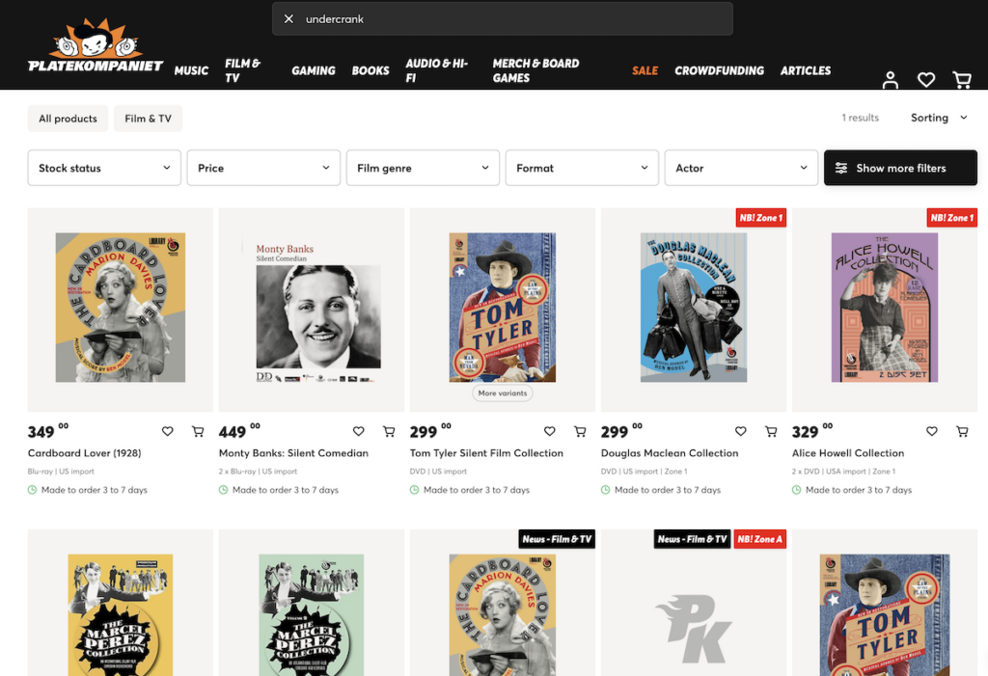Open the user account icon
Screen dimensions: 988x676
click(x=890, y=80)
